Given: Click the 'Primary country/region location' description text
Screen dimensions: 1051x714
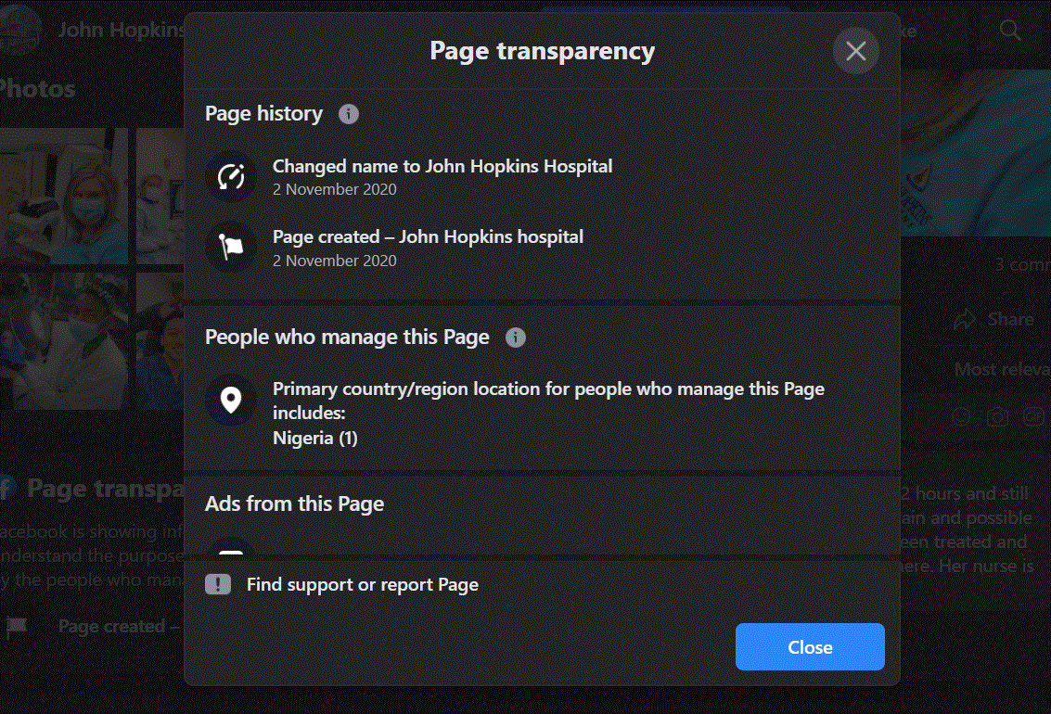Looking at the screenshot, I should (548, 401).
